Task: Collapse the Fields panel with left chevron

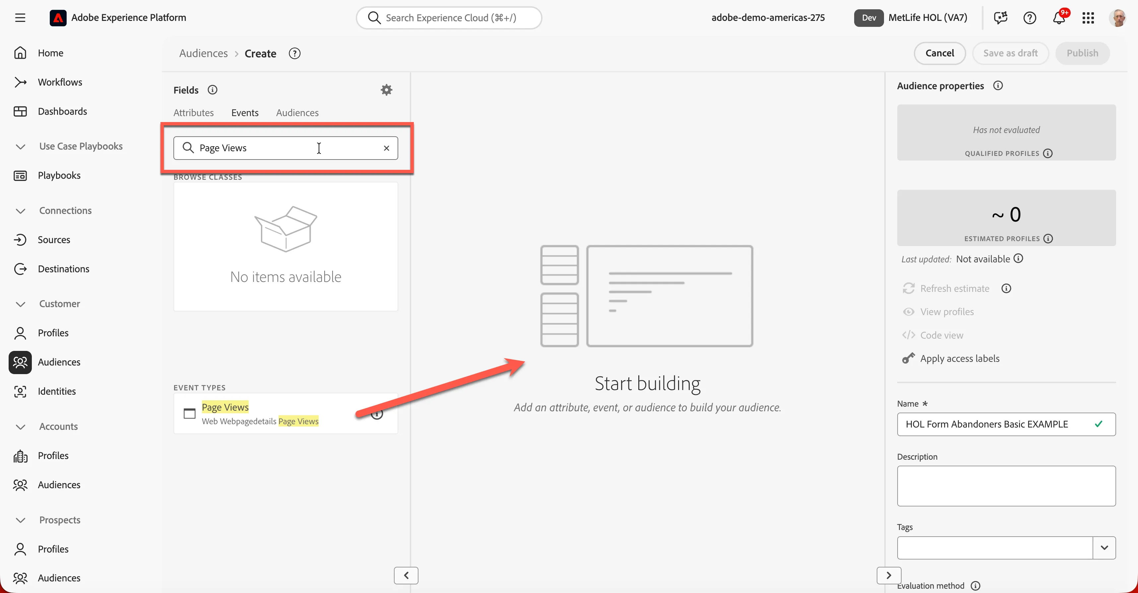Action: coord(406,575)
